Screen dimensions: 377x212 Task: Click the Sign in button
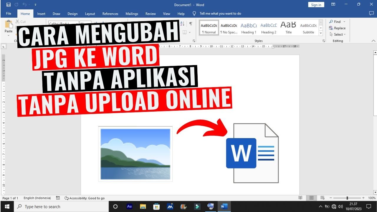tap(316, 5)
